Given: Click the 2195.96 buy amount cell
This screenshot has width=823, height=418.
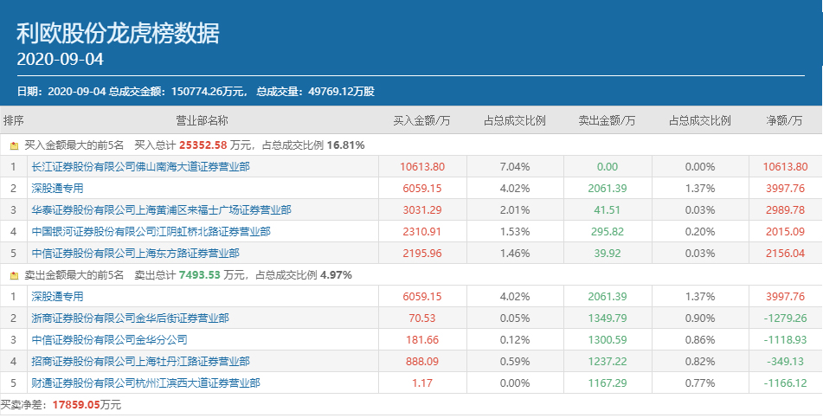Looking at the screenshot, I should click(x=422, y=253).
